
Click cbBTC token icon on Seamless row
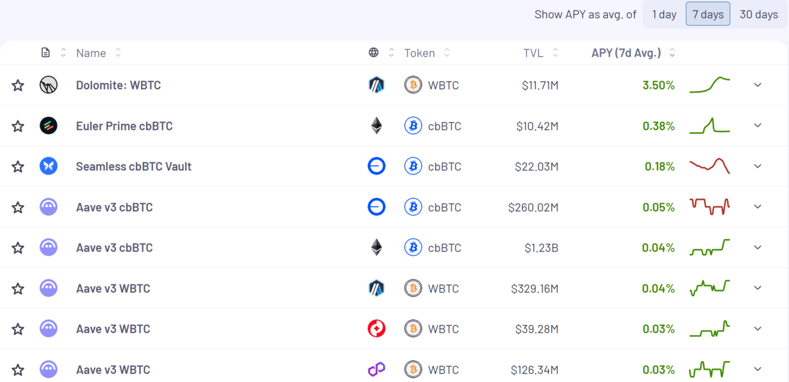click(x=413, y=166)
